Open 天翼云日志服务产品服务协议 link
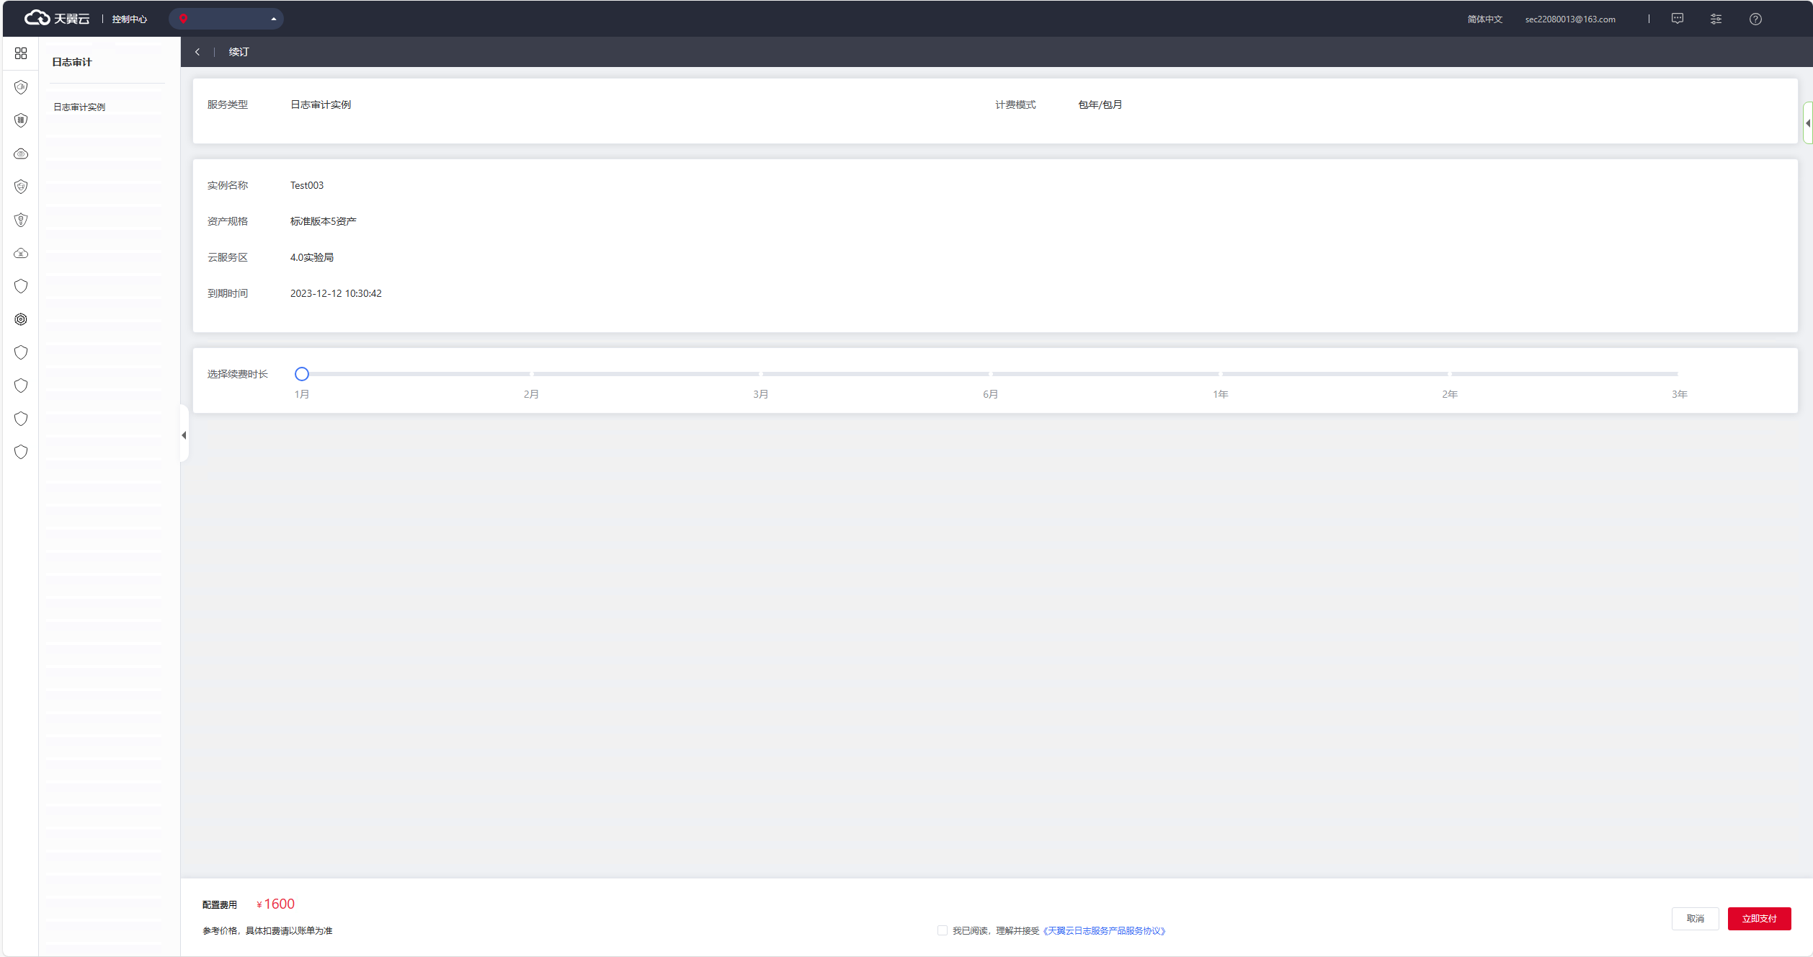The height and width of the screenshot is (957, 1813). click(x=1104, y=930)
